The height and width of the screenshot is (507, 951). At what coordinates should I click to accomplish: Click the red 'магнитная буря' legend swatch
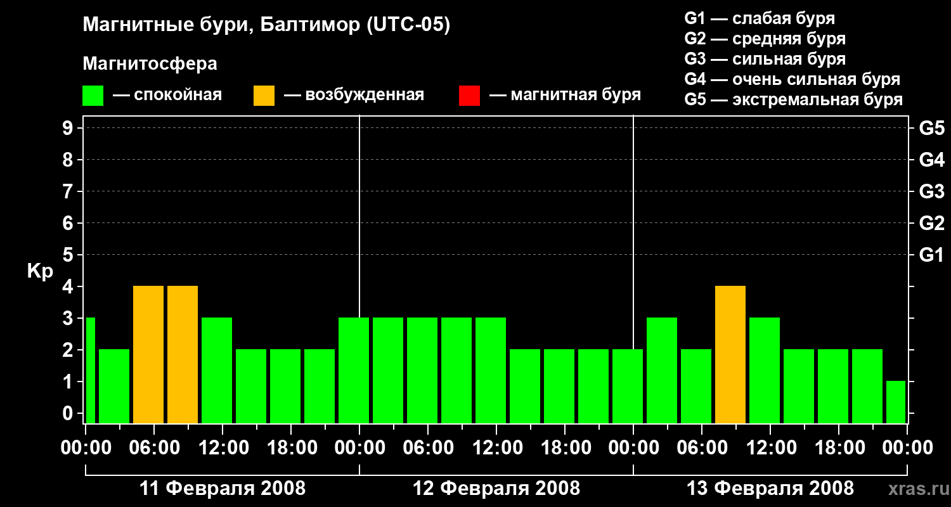click(x=469, y=96)
